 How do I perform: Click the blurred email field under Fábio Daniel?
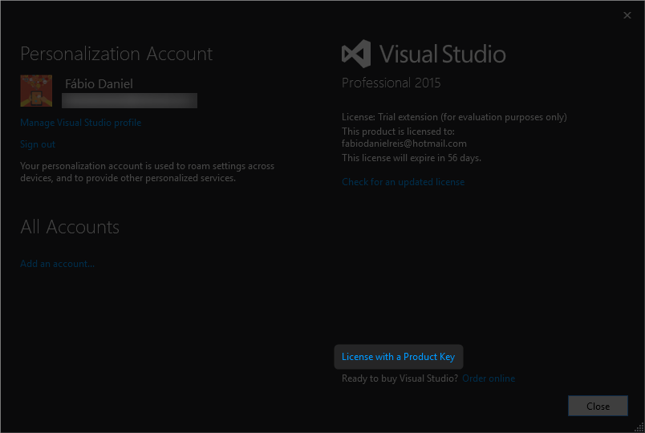coord(130,100)
